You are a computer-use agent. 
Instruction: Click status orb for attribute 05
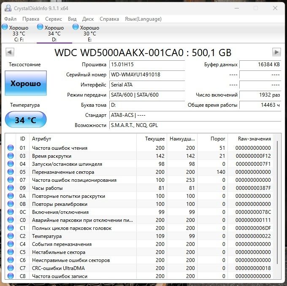tap(11, 172)
